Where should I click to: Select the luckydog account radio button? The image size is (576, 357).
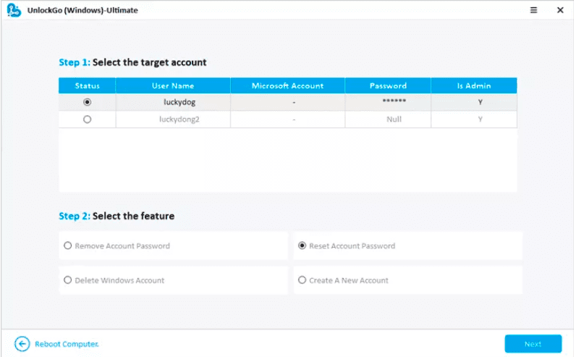click(88, 102)
